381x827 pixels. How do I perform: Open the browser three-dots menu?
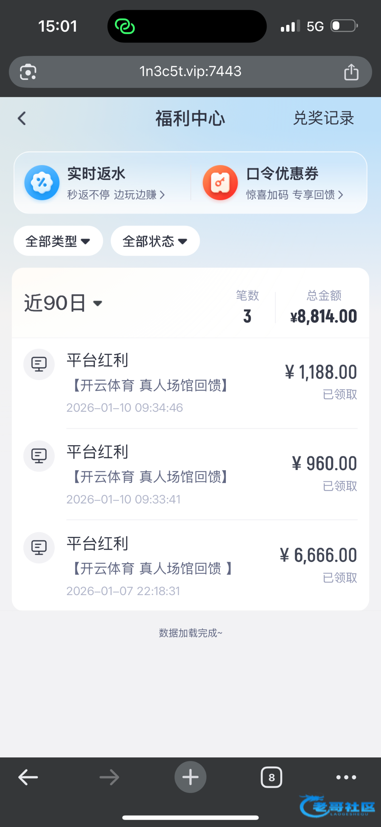point(346,777)
